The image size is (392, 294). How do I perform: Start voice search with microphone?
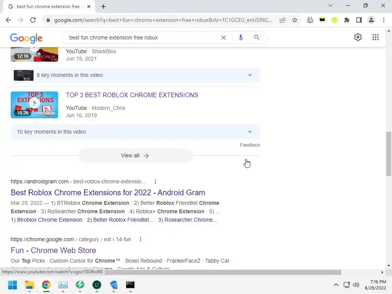pyautogui.click(x=241, y=38)
